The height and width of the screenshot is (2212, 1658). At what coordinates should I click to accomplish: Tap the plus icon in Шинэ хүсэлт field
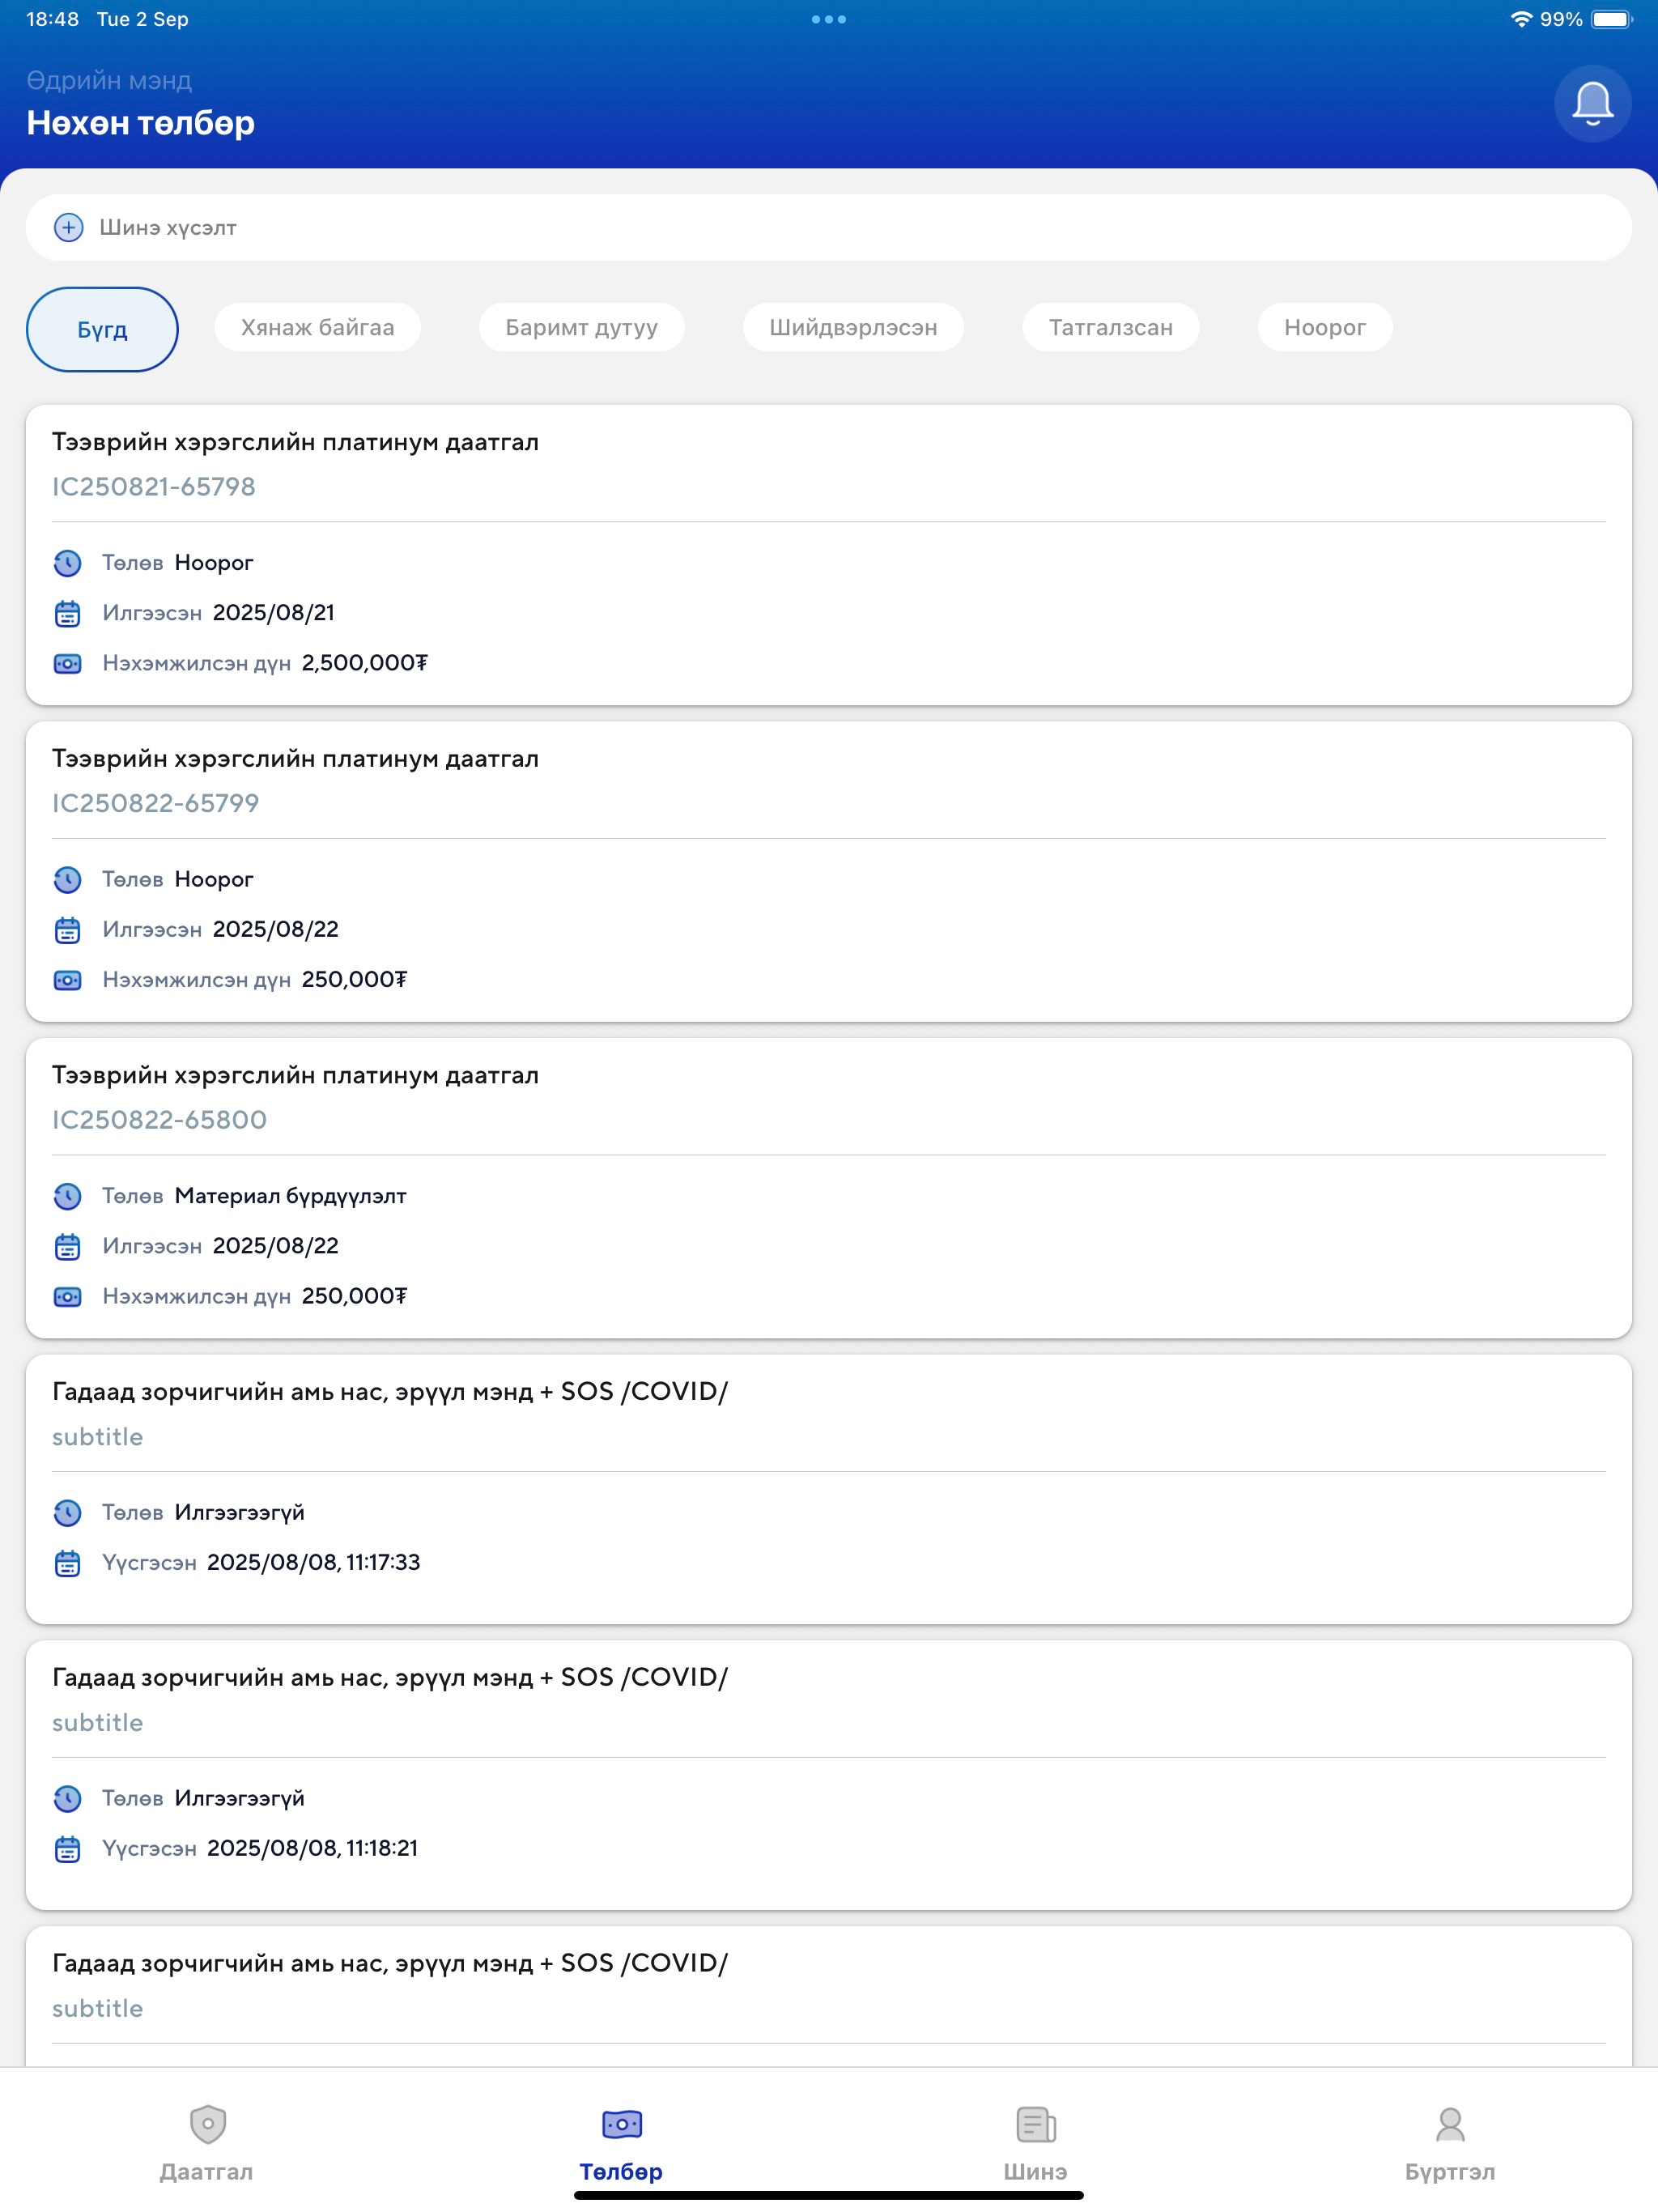coord(68,228)
